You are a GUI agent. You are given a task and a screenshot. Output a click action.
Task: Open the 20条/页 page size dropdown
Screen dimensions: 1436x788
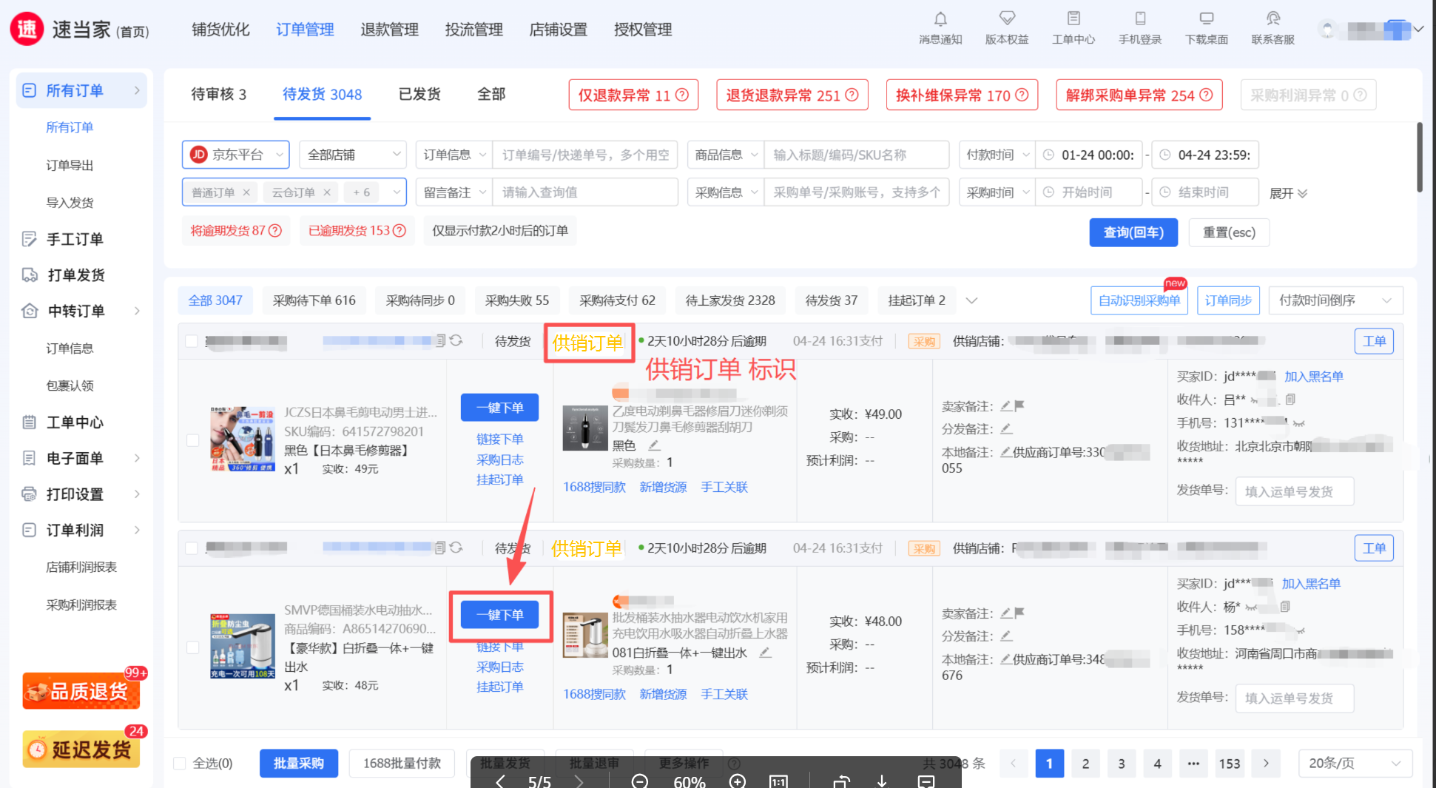coord(1354,764)
